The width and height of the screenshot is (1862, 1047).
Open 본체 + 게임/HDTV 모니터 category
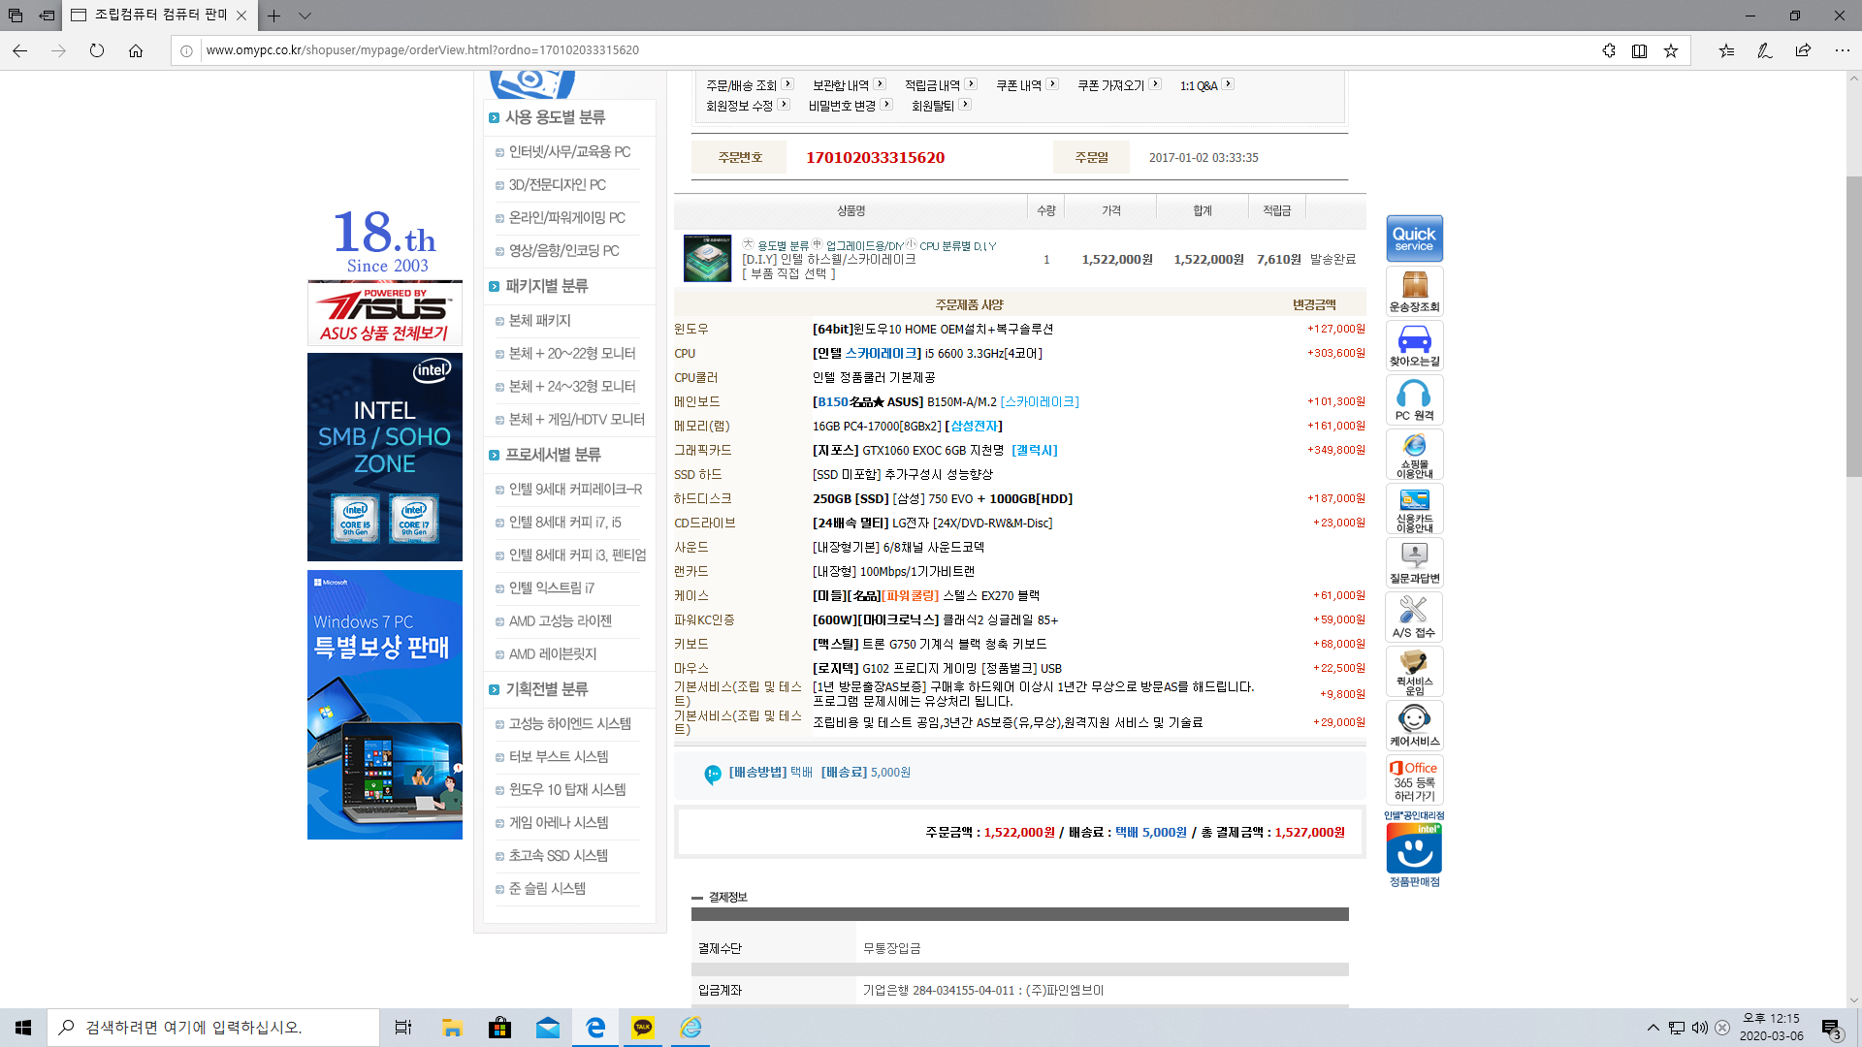[576, 420]
